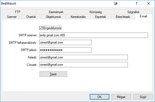
Task: Switch to the Értesítések tab
Action: 123,17
